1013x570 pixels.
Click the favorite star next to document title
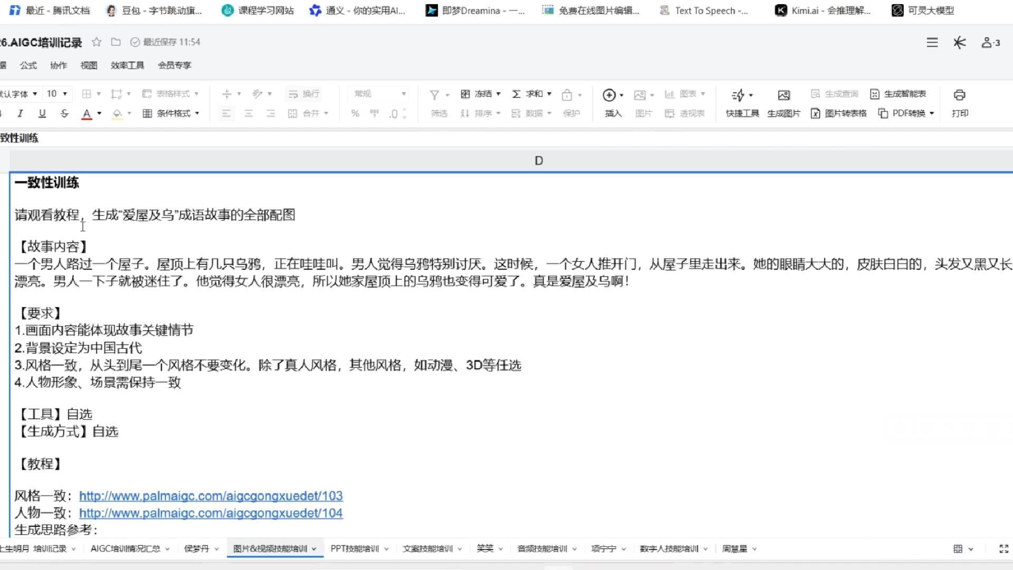click(97, 42)
